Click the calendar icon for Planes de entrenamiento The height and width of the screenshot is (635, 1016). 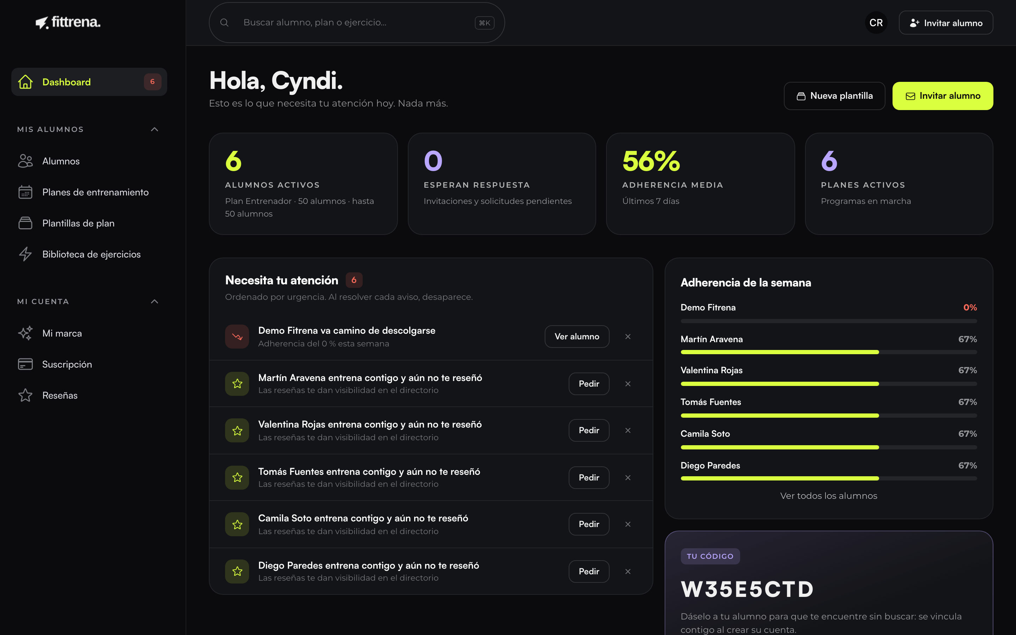click(x=25, y=192)
